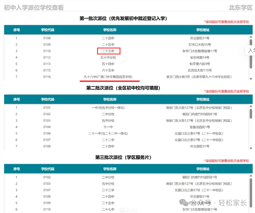Click the second batch table scrollbar thumb
The height and width of the screenshot is (213, 255).
pyautogui.click(x=251, y=114)
